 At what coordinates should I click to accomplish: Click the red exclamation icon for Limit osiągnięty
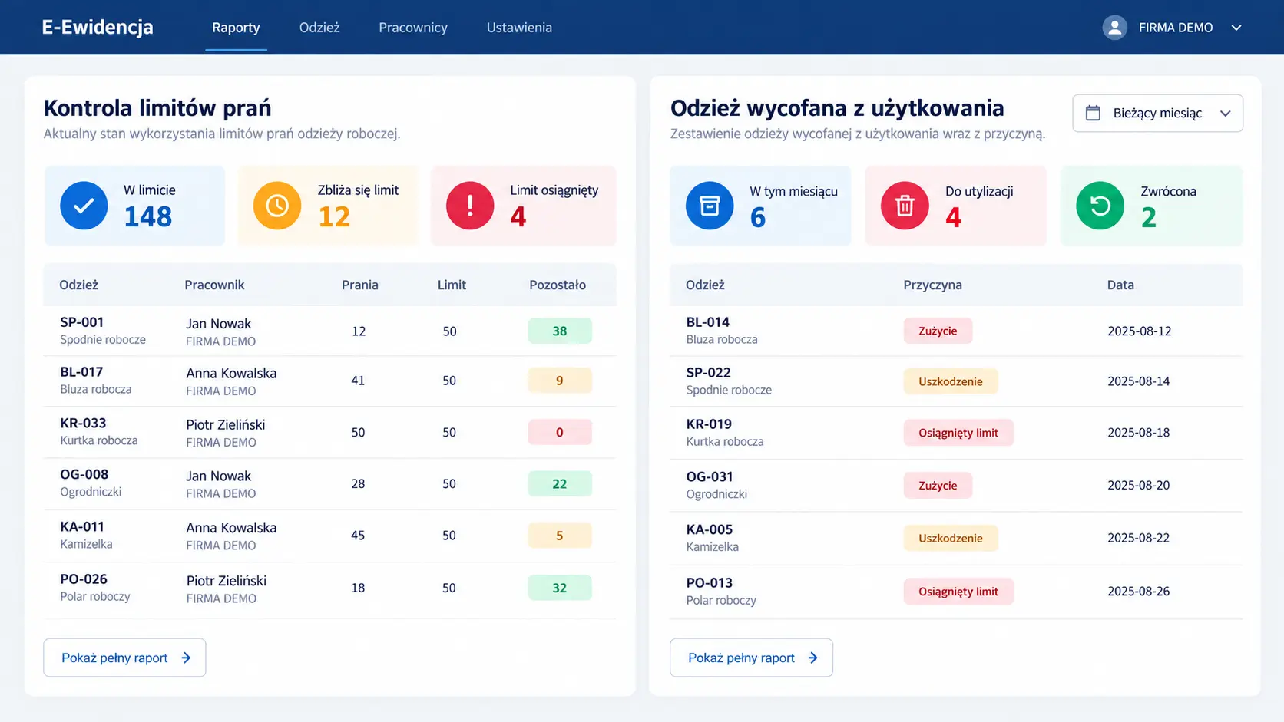click(x=470, y=206)
